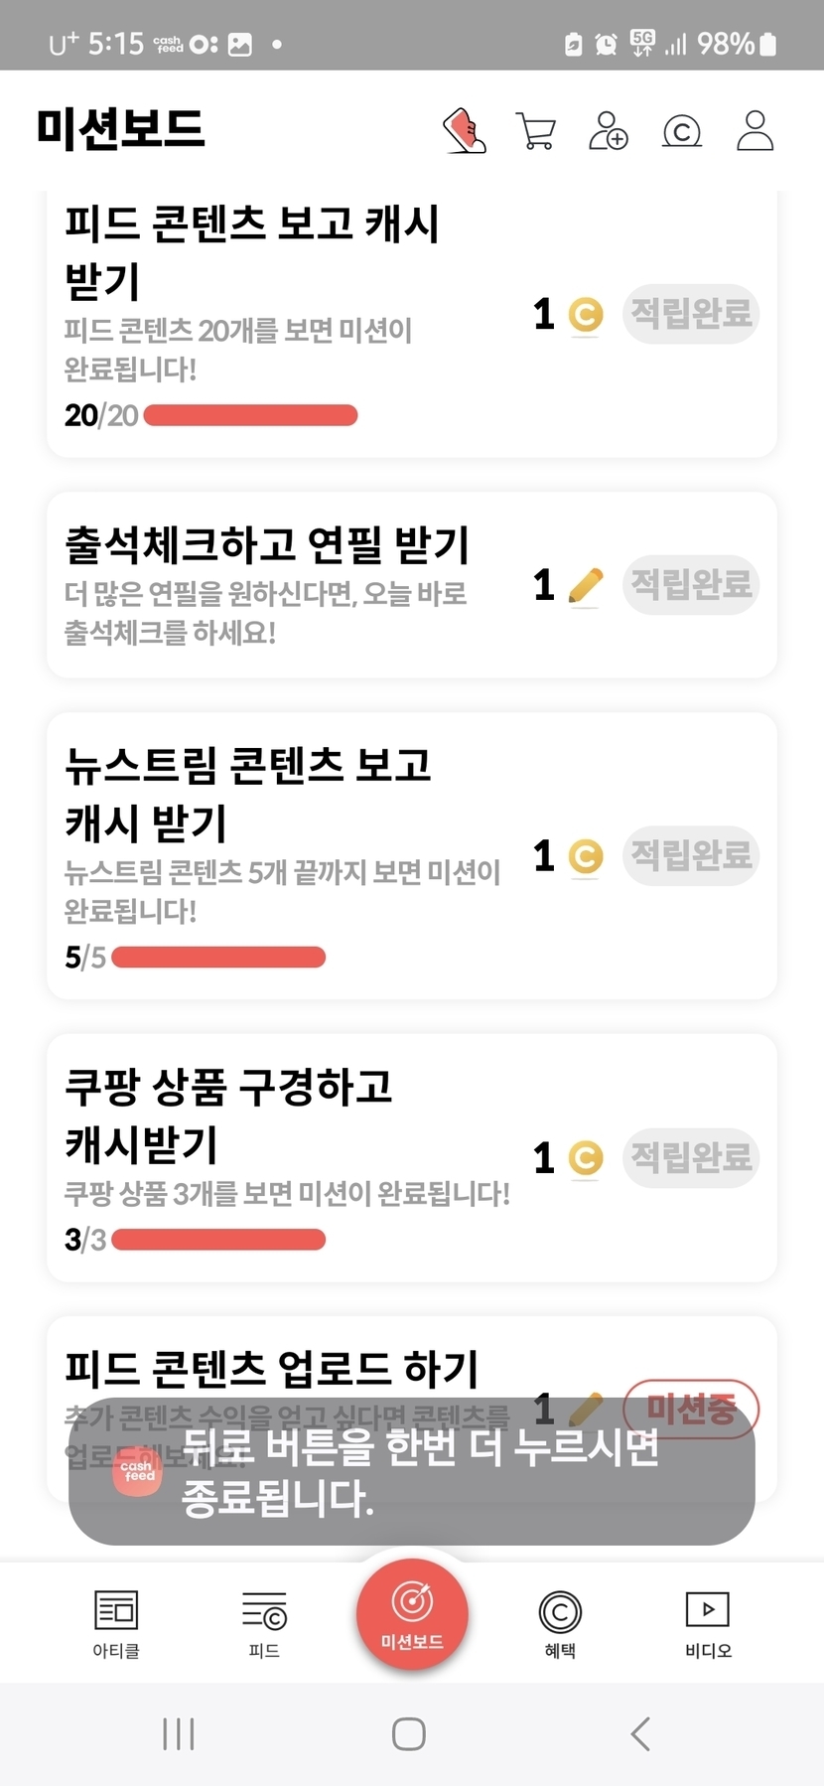Image resolution: width=824 pixels, height=1786 pixels.
Task: Tap the 적립완료 button for 뉴스트림 mission
Action: 691,854
